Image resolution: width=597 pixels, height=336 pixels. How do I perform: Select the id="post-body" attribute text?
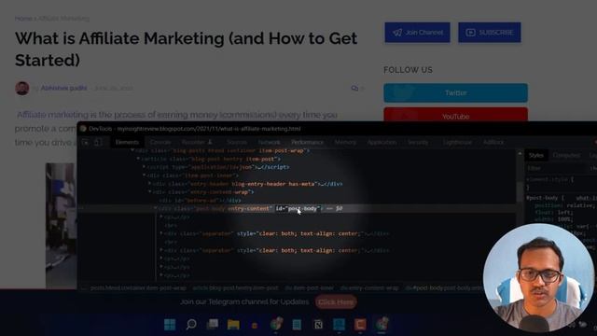point(298,209)
